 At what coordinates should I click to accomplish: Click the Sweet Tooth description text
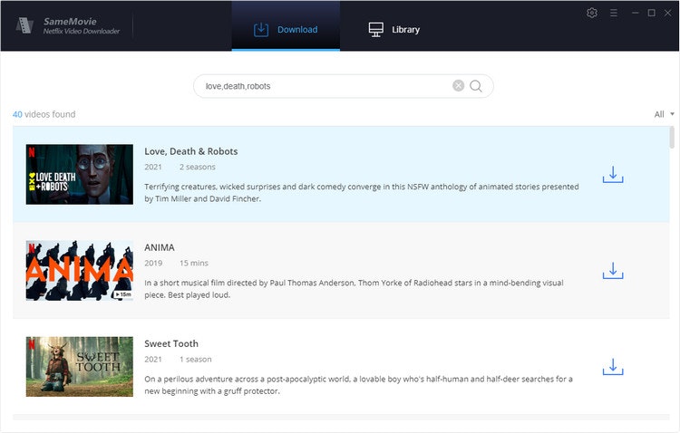click(x=358, y=385)
